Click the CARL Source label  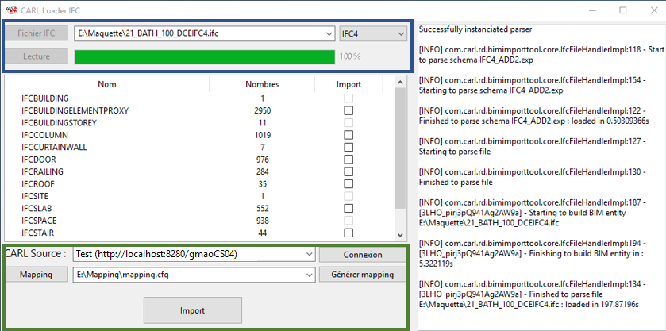click(36, 254)
